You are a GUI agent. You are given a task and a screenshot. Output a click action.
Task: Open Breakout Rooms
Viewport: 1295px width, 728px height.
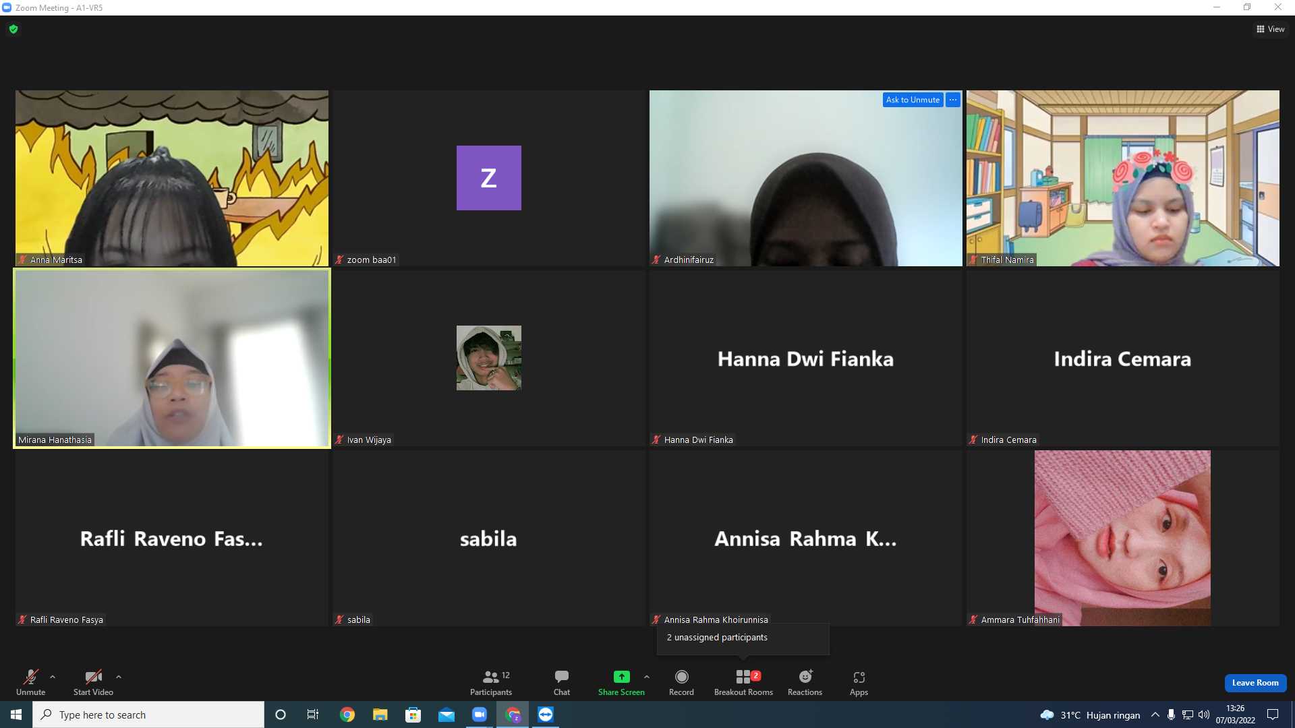tap(743, 682)
